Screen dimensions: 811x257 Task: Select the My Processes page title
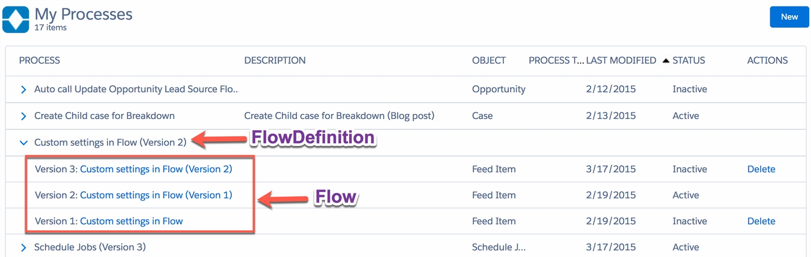coord(83,14)
